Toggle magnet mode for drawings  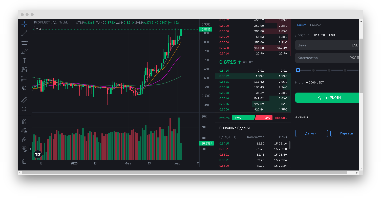click(x=24, y=122)
